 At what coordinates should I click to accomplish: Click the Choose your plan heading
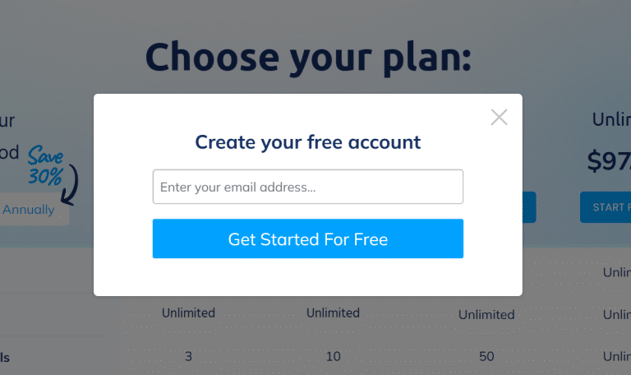point(308,58)
